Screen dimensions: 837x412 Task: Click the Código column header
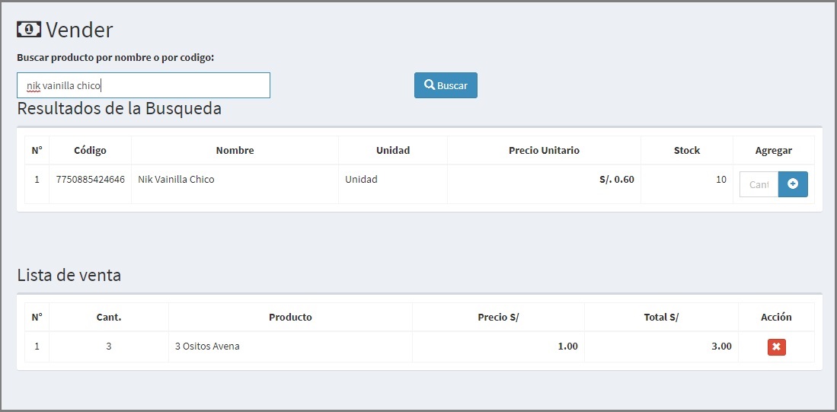(x=90, y=151)
